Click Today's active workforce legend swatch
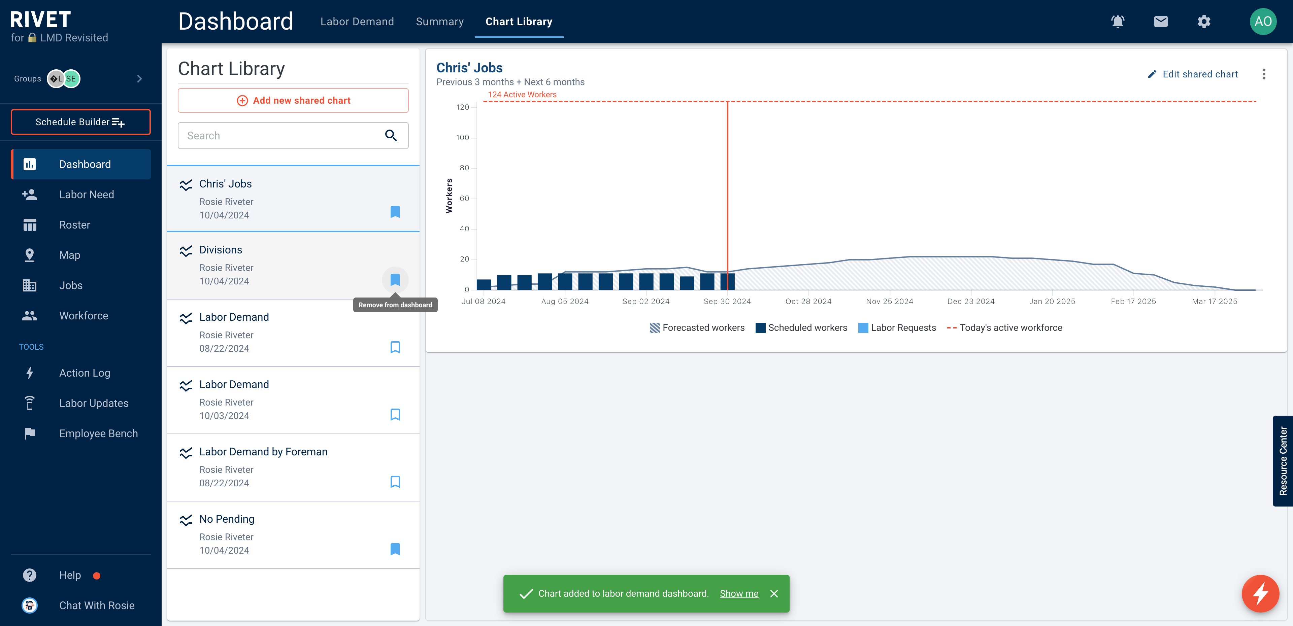This screenshot has width=1293, height=626. [952, 328]
